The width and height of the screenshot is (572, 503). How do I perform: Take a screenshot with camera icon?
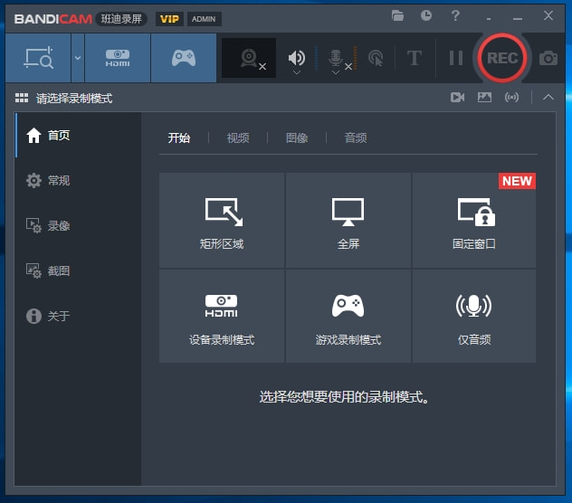[x=548, y=58]
